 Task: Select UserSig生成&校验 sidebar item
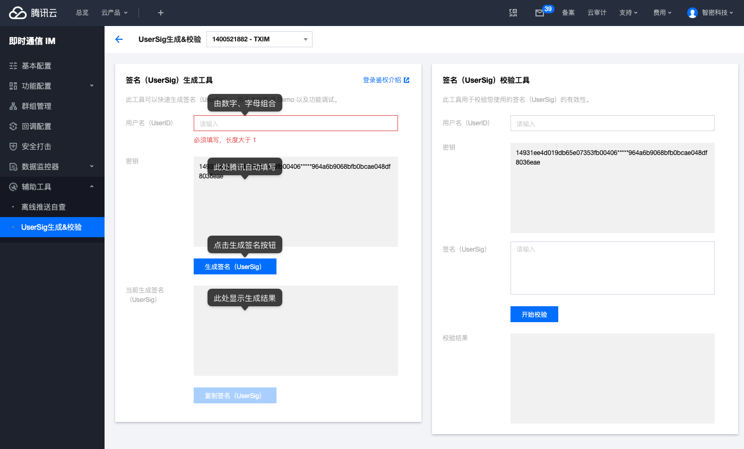pos(52,227)
